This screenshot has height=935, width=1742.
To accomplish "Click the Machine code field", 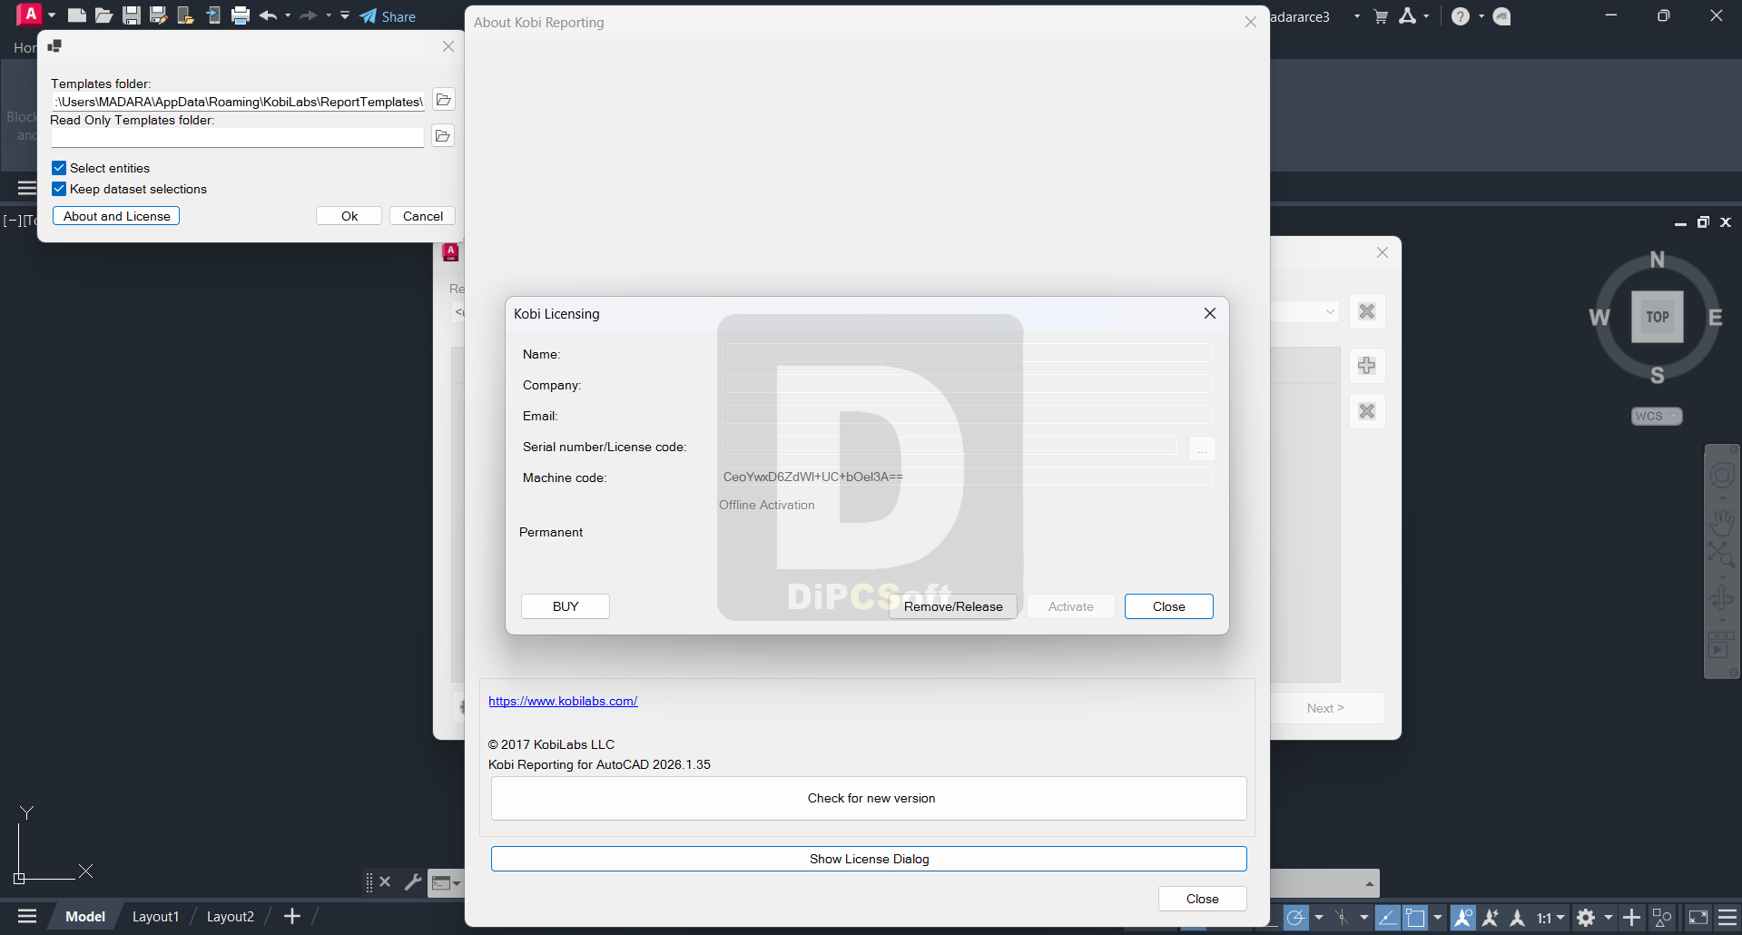I will pos(967,477).
